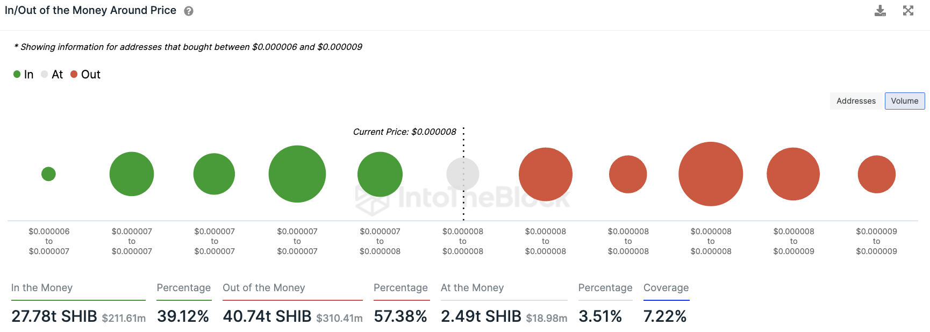This screenshot has height=332, width=930.
Task: Select the Volume view tab
Action: point(905,101)
